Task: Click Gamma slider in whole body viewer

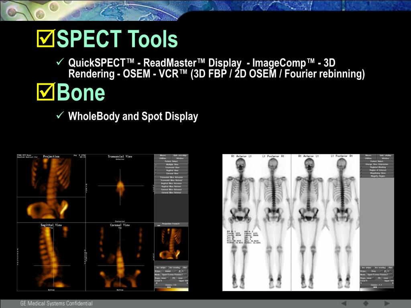Action: coord(377,287)
